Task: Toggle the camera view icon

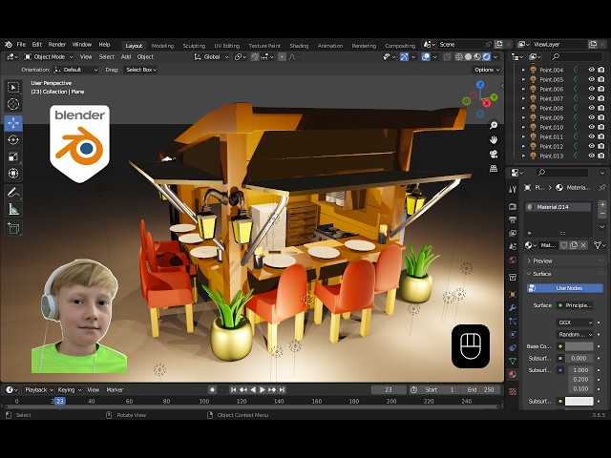Action: tap(494, 155)
